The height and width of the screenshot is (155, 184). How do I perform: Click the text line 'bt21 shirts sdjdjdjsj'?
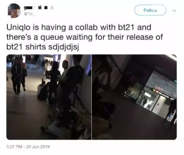coord(42,47)
